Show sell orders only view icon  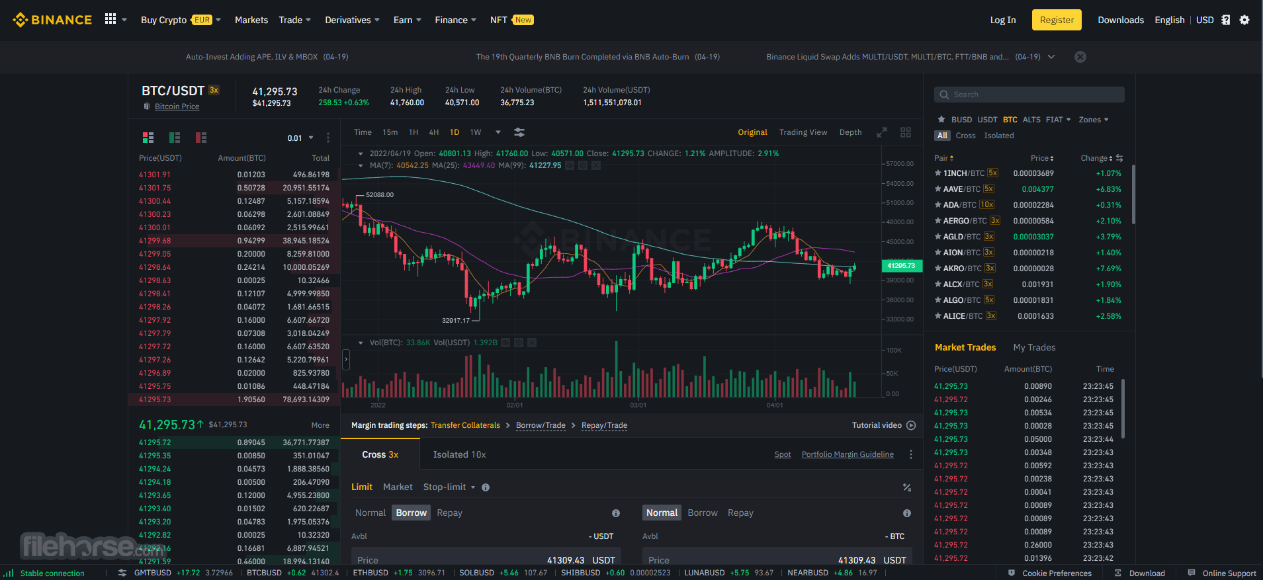pos(201,138)
